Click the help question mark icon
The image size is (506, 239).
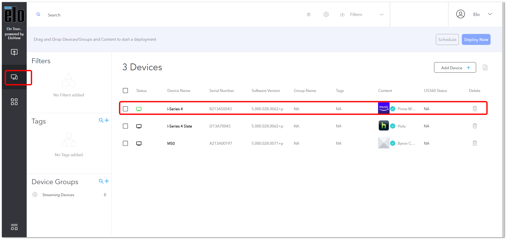click(x=309, y=15)
